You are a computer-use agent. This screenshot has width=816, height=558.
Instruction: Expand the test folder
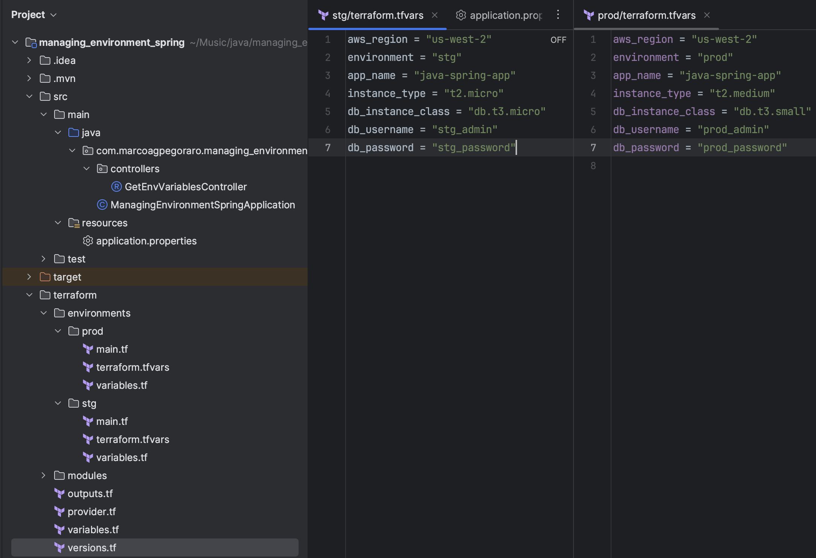pos(44,259)
